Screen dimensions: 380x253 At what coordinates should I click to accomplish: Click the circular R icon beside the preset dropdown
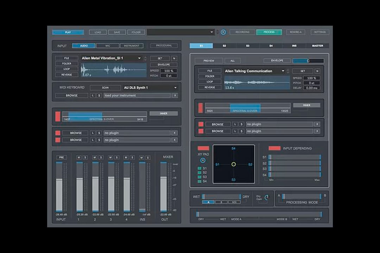coord(223,32)
